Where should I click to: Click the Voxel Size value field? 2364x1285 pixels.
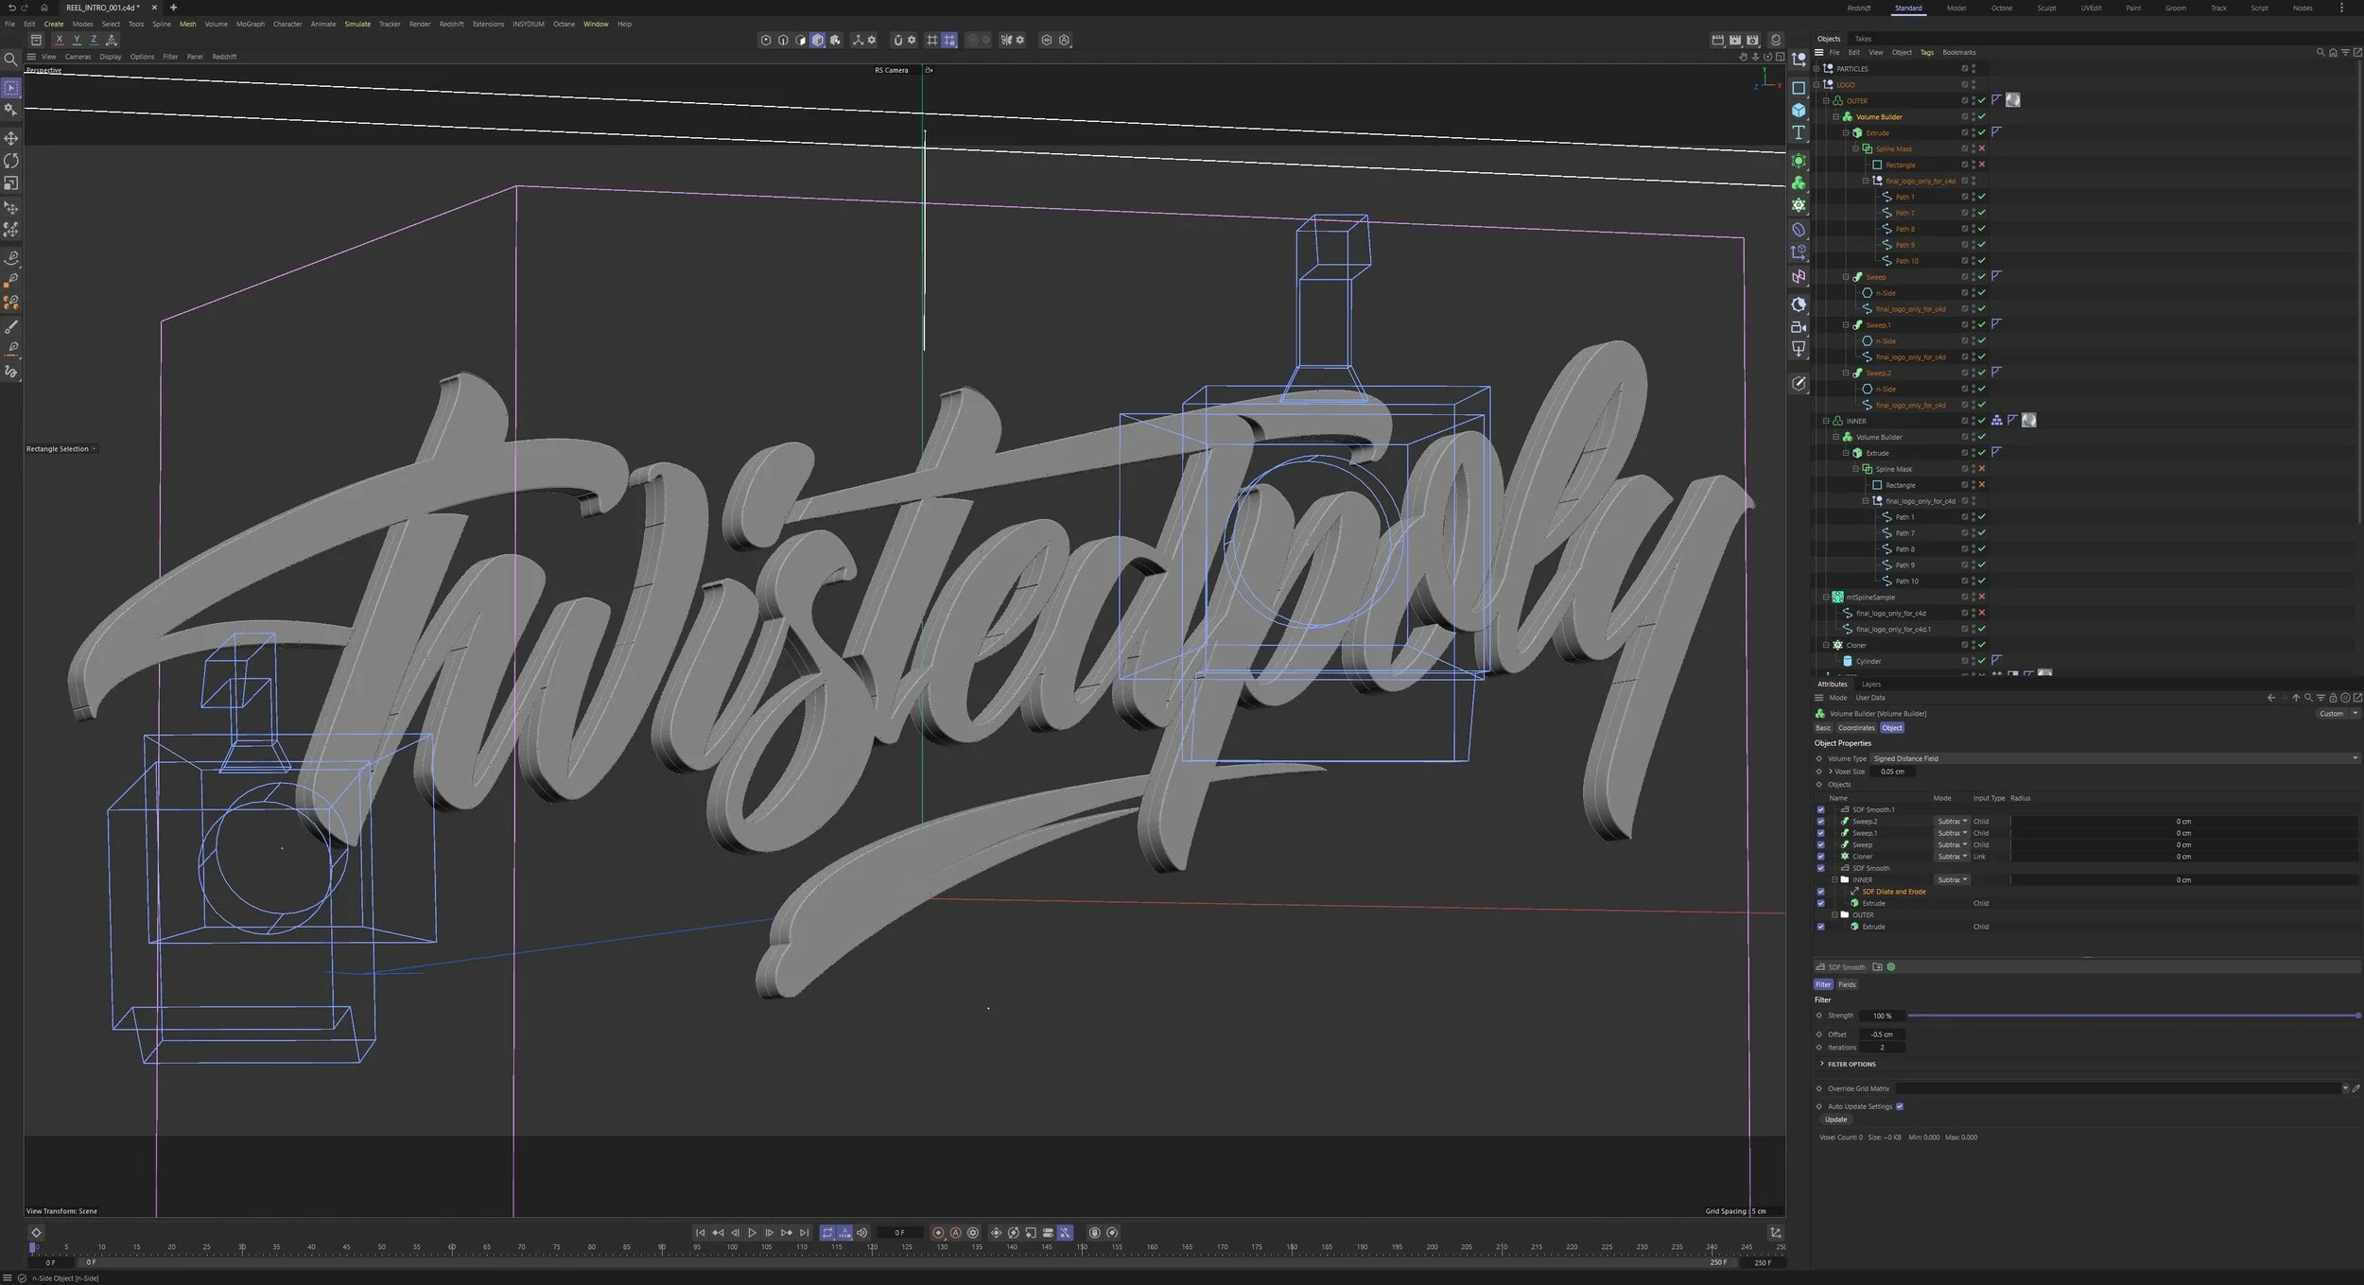(x=1893, y=772)
